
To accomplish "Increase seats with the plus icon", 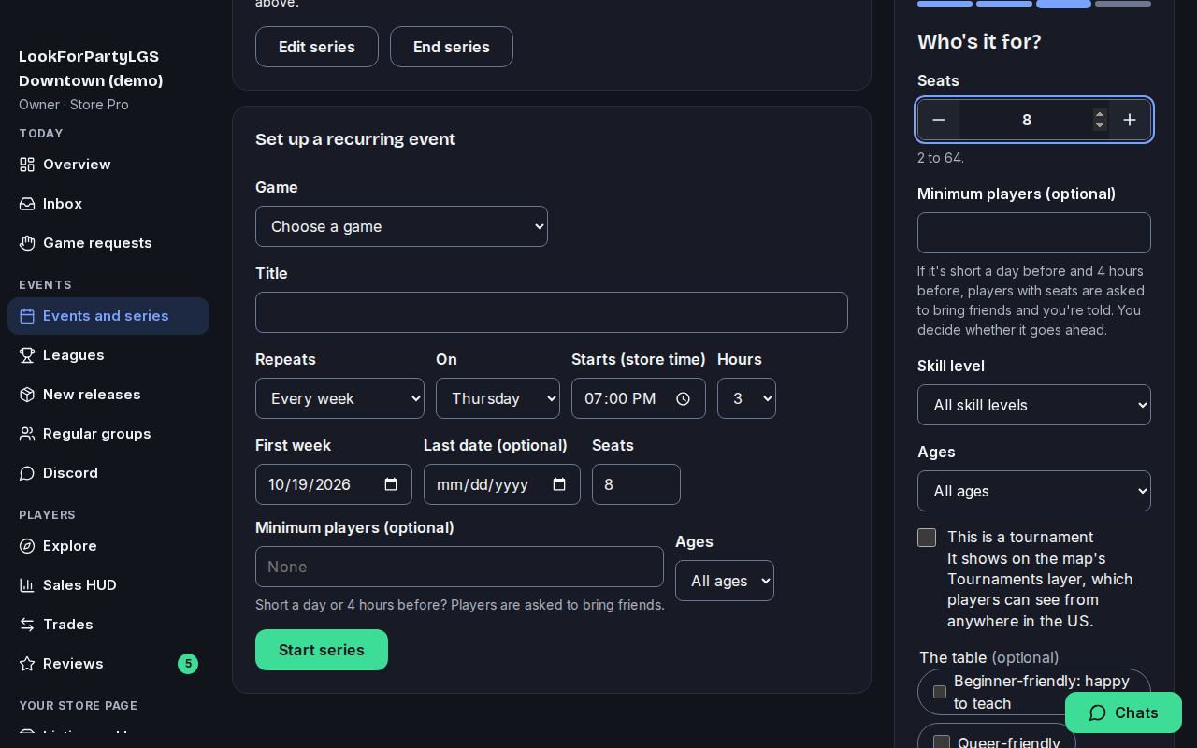I will click(x=1130, y=120).
